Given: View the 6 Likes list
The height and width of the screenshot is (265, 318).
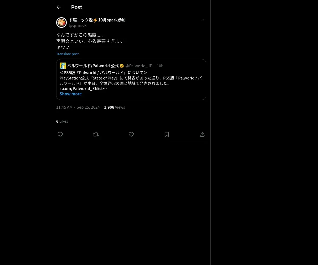Looking at the screenshot, I should click(x=62, y=121).
